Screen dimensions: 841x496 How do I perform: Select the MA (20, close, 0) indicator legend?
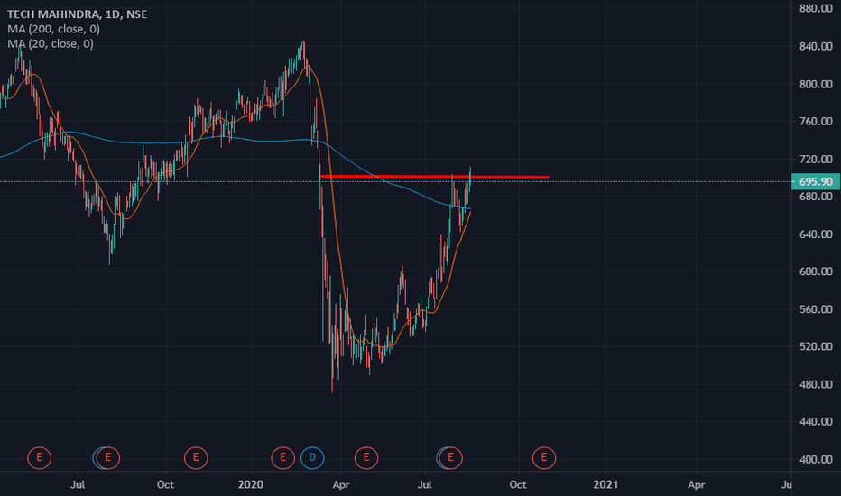point(51,43)
